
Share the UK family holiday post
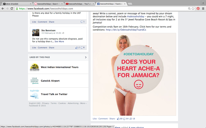coord(52,22)
